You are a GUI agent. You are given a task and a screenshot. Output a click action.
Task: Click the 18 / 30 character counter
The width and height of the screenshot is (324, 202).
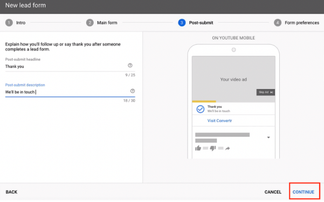click(x=129, y=100)
